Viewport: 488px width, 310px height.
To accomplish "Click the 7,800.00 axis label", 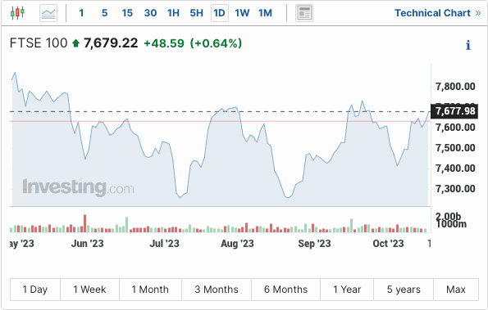I will (x=455, y=87).
